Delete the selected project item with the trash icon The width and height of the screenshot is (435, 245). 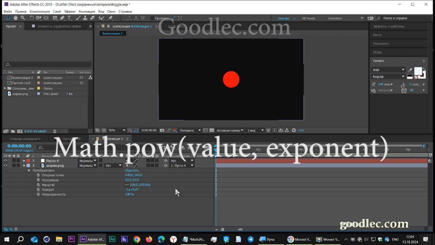[x=55, y=131]
